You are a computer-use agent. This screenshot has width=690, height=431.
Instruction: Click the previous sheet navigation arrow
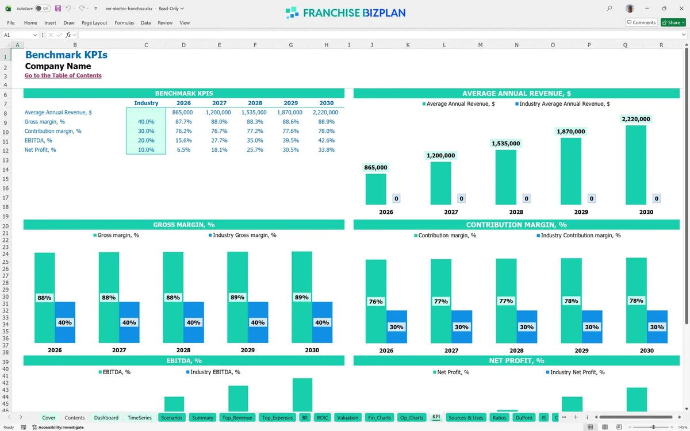click(9, 417)
